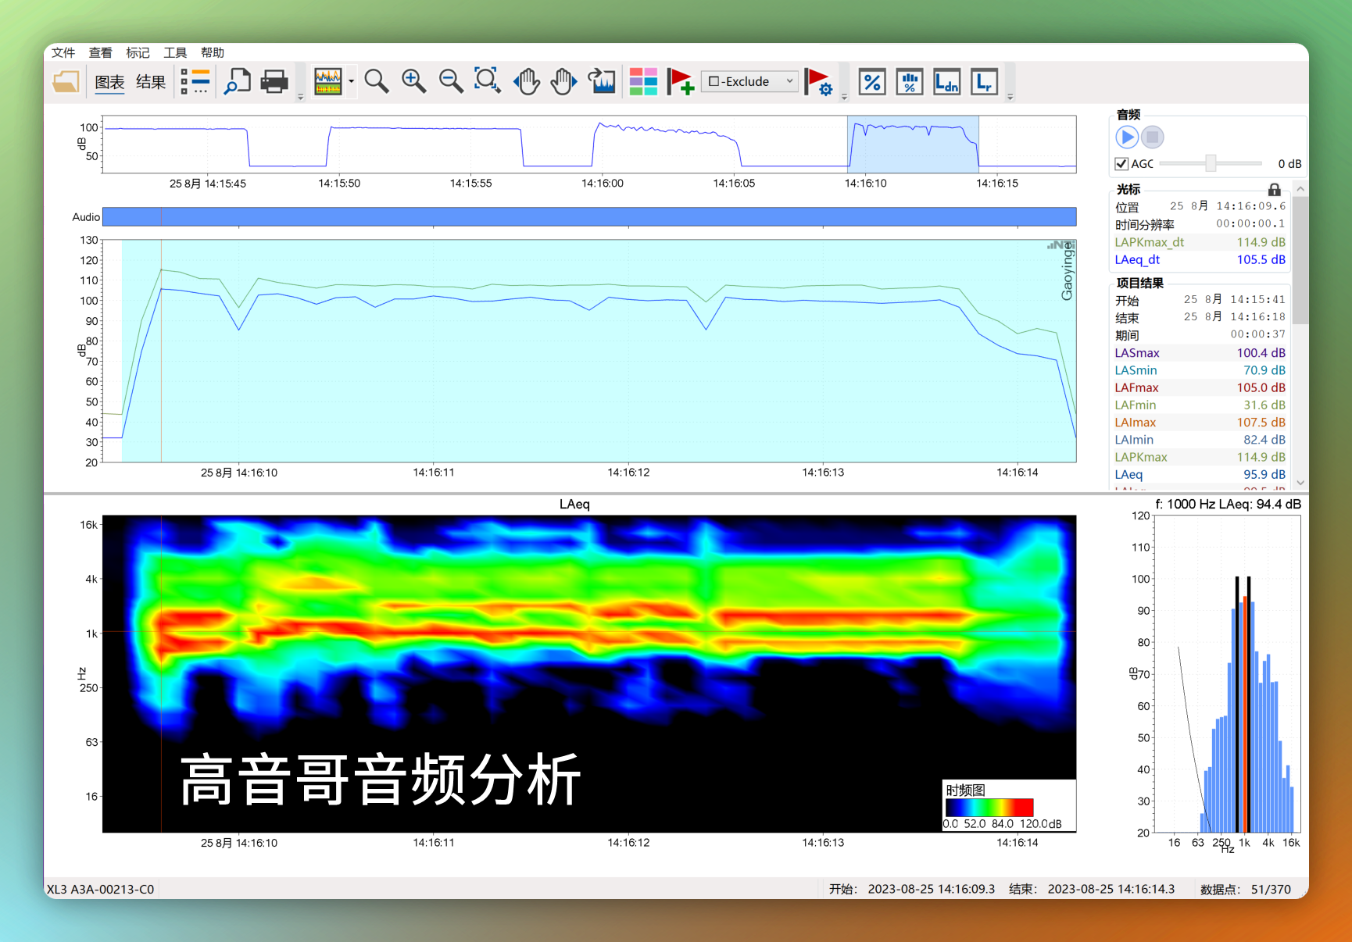Open marker settings flag gear icon
Viewport: 1352px width, 942px height.
(818, 81)
